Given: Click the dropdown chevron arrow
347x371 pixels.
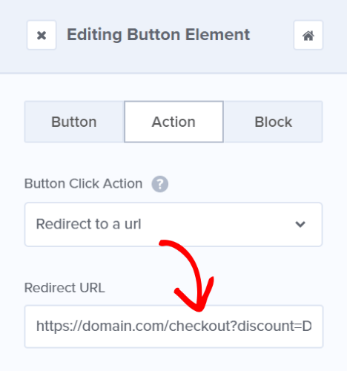Looking at the screenshot, I should point(300,224).
